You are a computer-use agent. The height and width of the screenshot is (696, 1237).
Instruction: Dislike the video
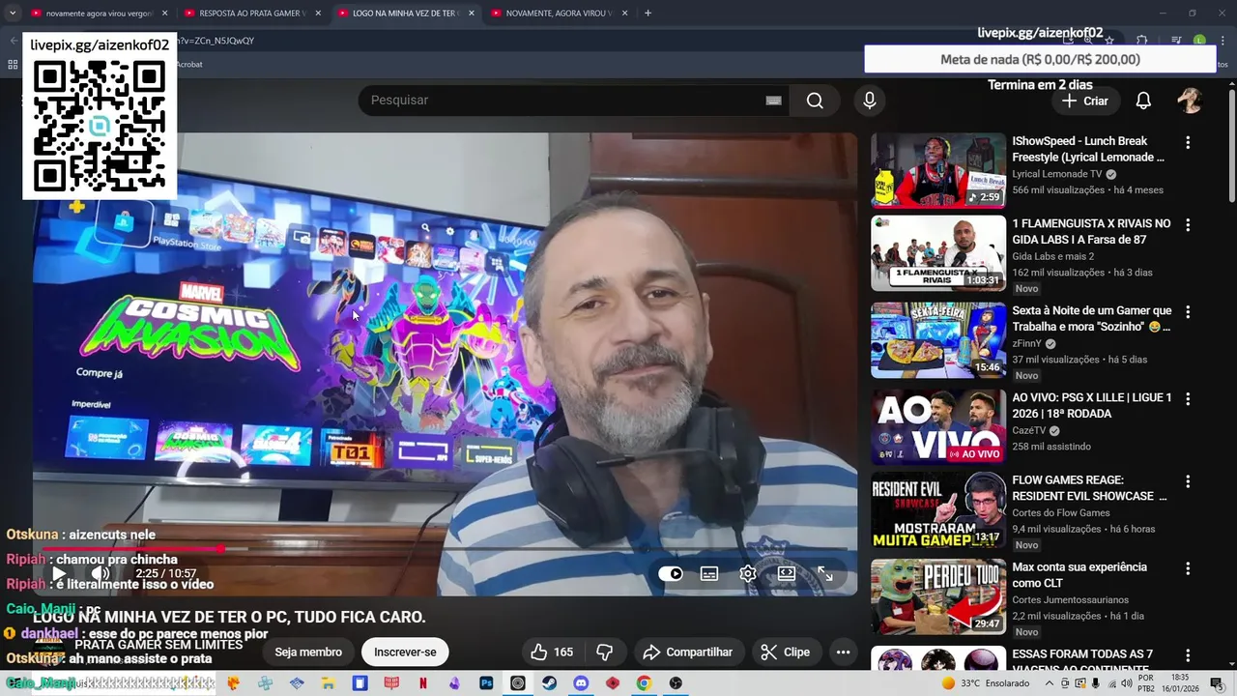pos(605,652)
